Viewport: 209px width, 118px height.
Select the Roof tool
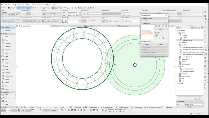point(8,66)
